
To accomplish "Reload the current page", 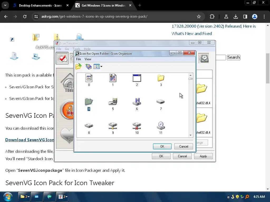I will pyautogui.click(x=25, y=17).
